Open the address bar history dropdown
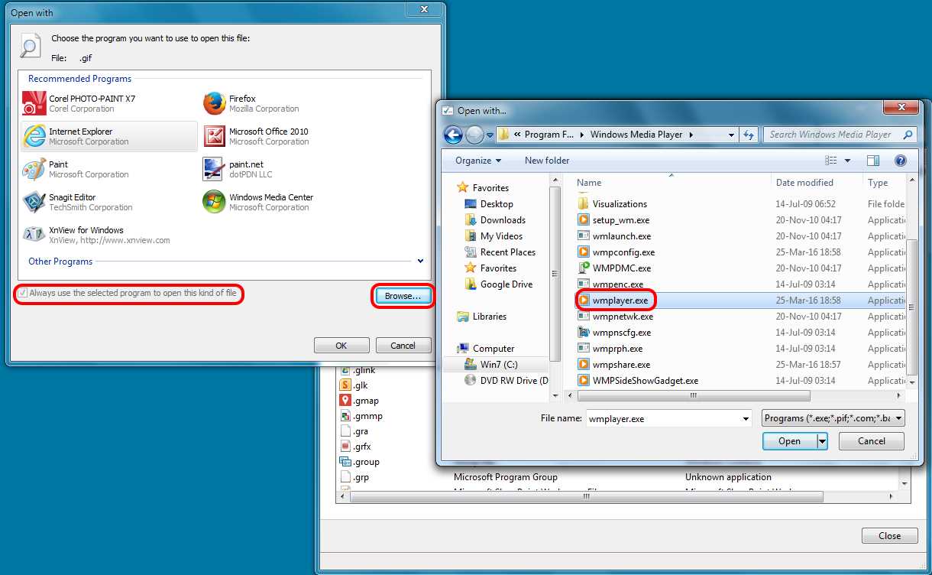This screenshot has width=932, height=575. 731,135
